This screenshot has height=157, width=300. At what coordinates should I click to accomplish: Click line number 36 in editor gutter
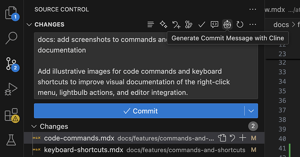click(282, 101)
